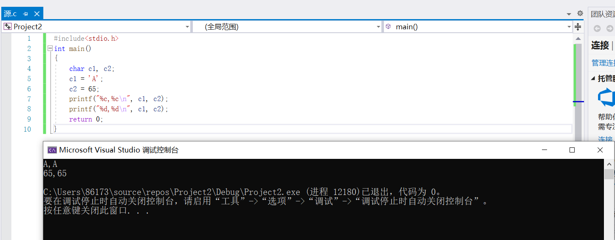Image resolution: width=615 pixels, height=240 pixels.
Task: Click the "c1 = 'A';" code line
Action: (x=86, y=79)
